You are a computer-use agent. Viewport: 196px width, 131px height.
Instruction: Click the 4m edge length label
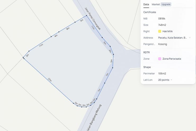[56, 36]
